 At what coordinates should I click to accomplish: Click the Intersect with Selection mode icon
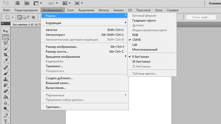tap(33, 17)
